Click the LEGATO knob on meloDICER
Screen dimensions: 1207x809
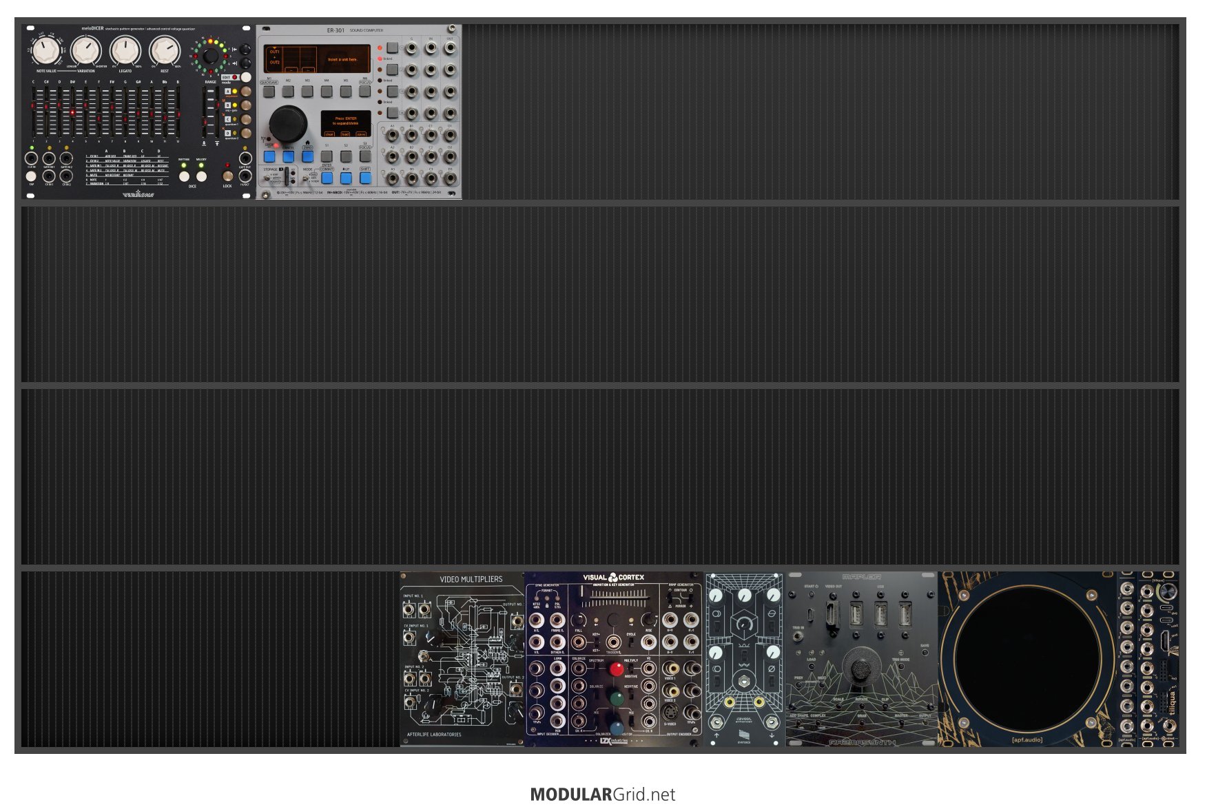click(125, 51)
